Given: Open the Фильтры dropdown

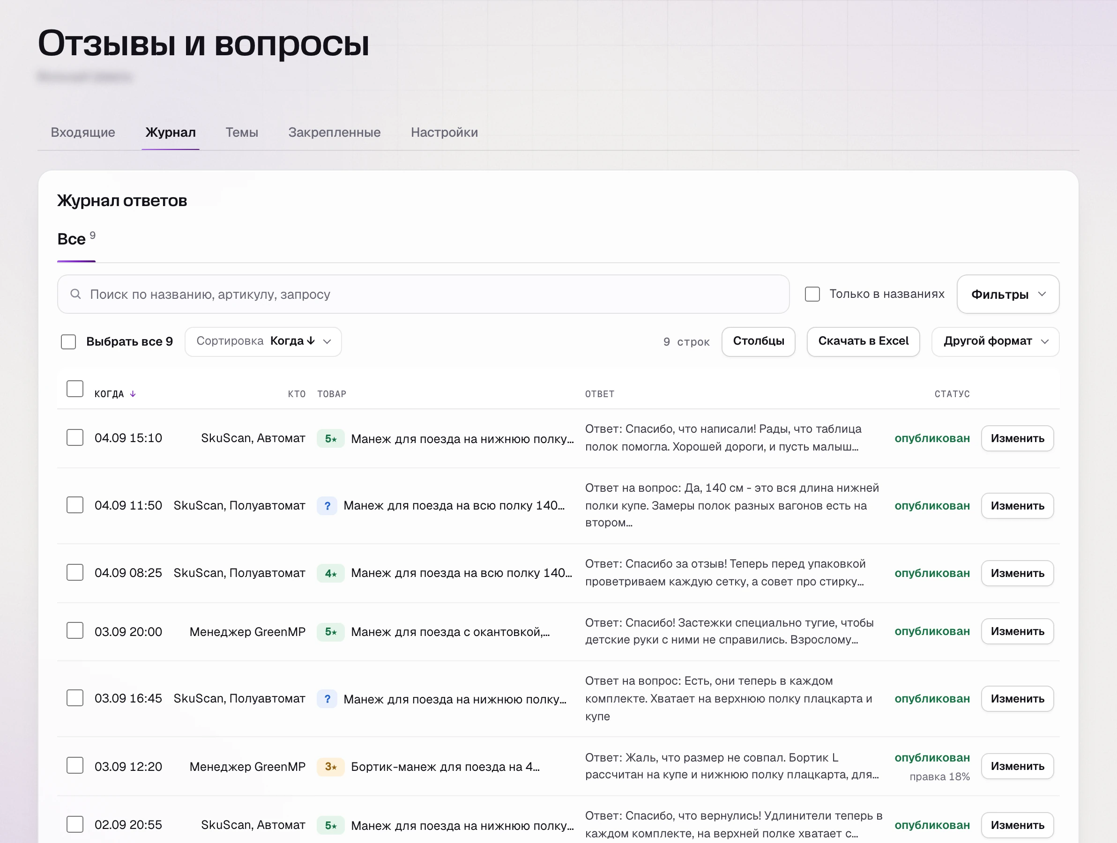Looking at the screenshot, I should pos(1008,294).
